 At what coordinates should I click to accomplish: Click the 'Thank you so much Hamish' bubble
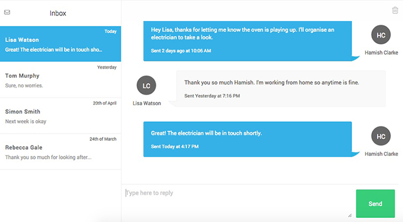tap(280, 88)
